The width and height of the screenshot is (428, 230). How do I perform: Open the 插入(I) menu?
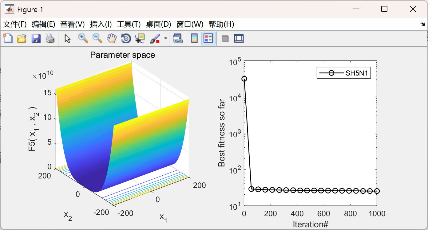pos(101,24)
